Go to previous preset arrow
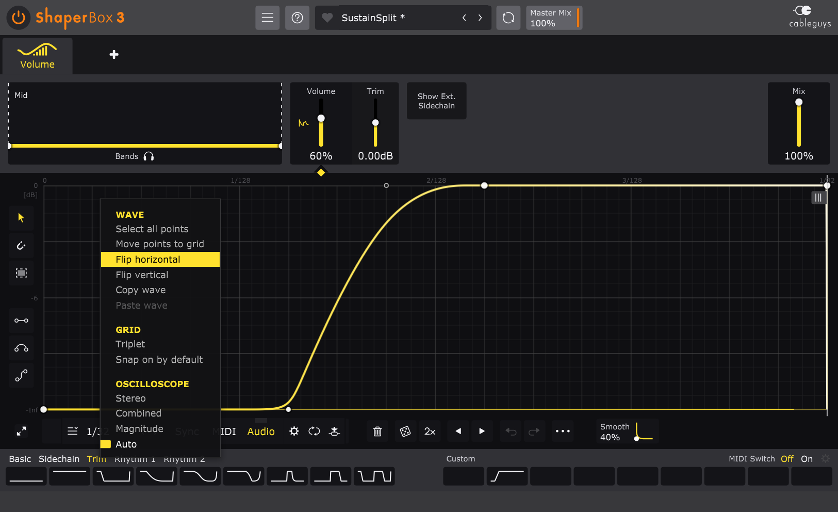 coord(464,18)
